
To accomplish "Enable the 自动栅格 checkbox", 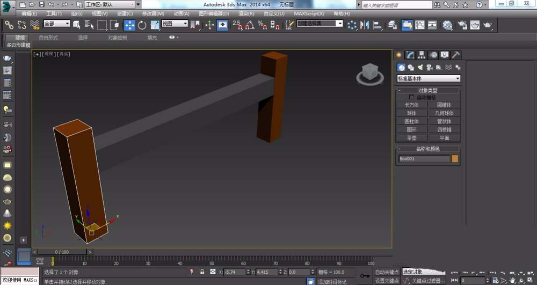I will 412,98.
